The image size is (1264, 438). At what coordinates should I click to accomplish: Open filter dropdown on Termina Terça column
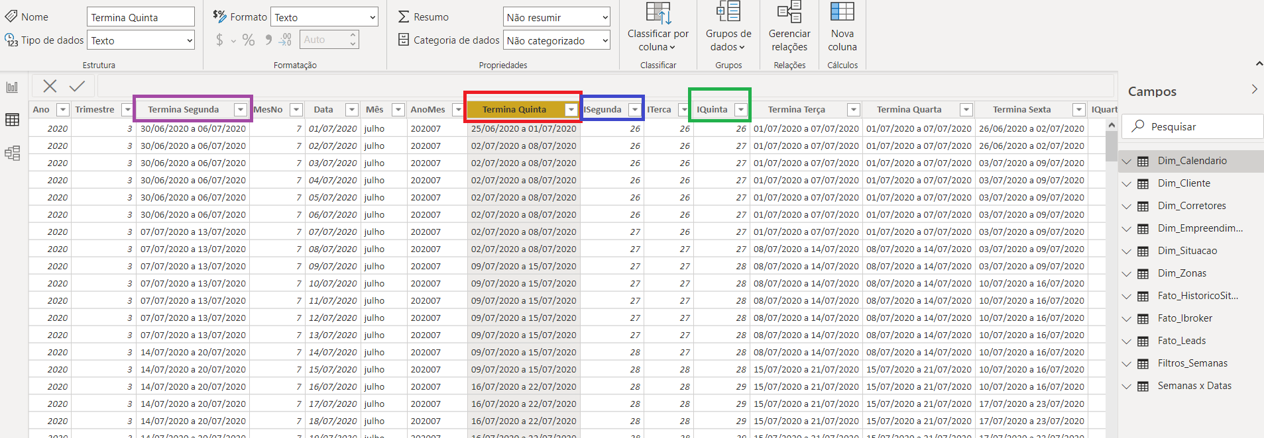pyautogui.click(x=854, y=110)
